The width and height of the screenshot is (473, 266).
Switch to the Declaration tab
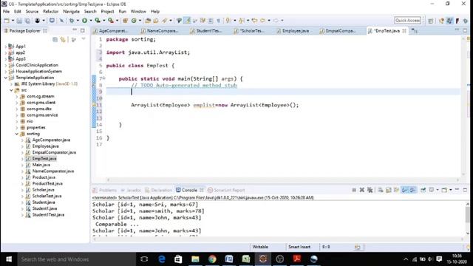[x=158, y=190]
